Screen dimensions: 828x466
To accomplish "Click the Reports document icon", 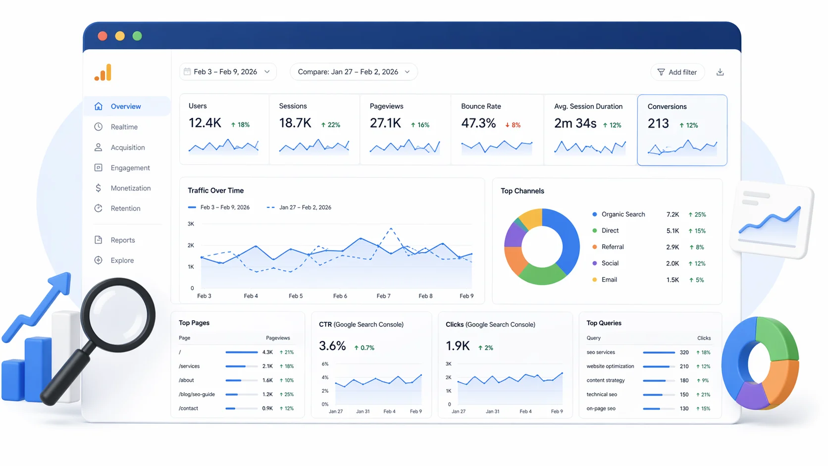I will pos(99,240).
